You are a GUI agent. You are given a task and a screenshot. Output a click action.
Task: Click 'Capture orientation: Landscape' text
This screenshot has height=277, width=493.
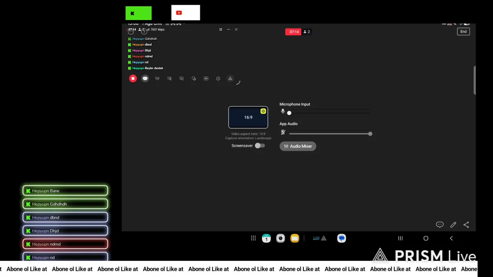[x=248, y=138]
